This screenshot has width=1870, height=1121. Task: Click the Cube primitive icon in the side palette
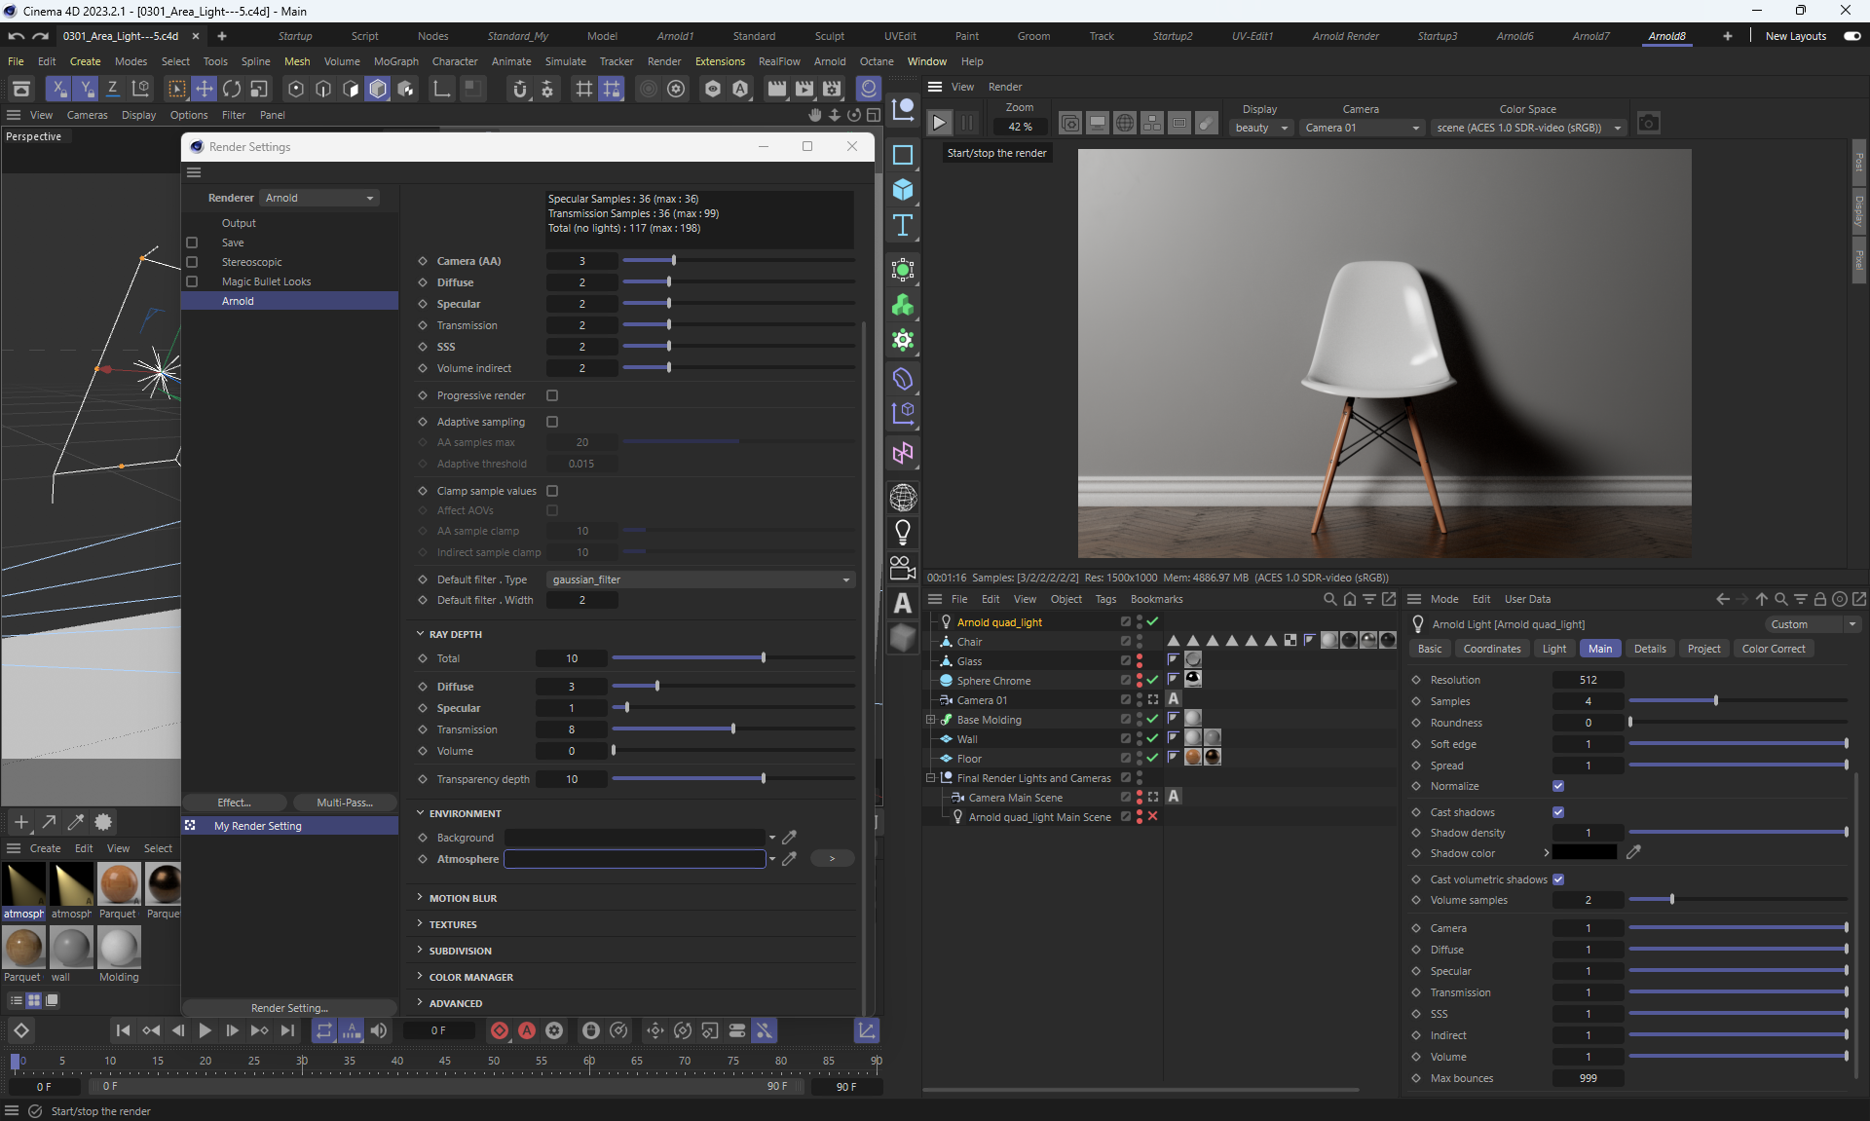[x=903, y=190]
